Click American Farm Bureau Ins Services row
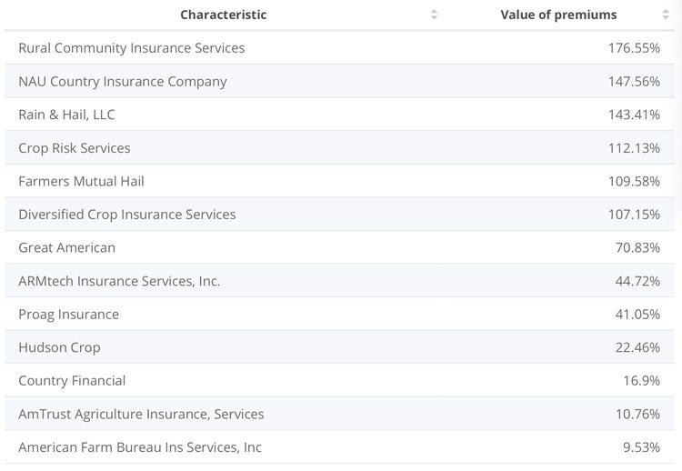 click(x=140, y=447)
